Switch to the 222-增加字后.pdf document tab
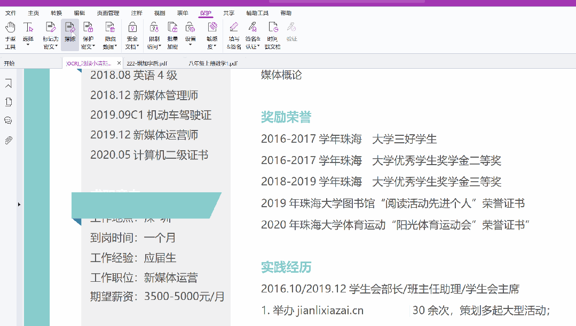Image resolution: width=576 pixels, height=326 pixels. [x=147, y=63]
